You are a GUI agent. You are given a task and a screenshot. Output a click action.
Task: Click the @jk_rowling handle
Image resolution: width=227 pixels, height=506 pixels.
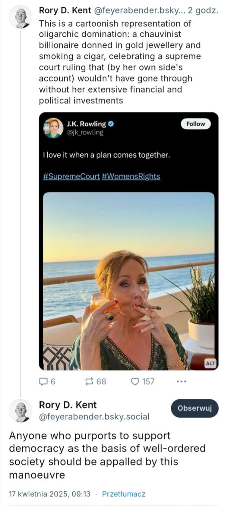(85, 132)
